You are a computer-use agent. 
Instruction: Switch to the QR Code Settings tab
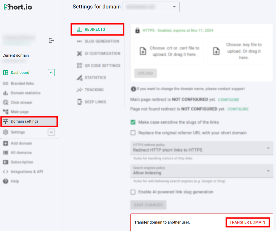coord(98,65)
